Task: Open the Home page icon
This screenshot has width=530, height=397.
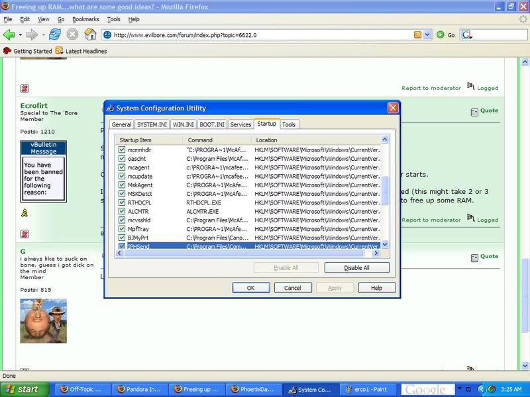Action: (90, 34)
